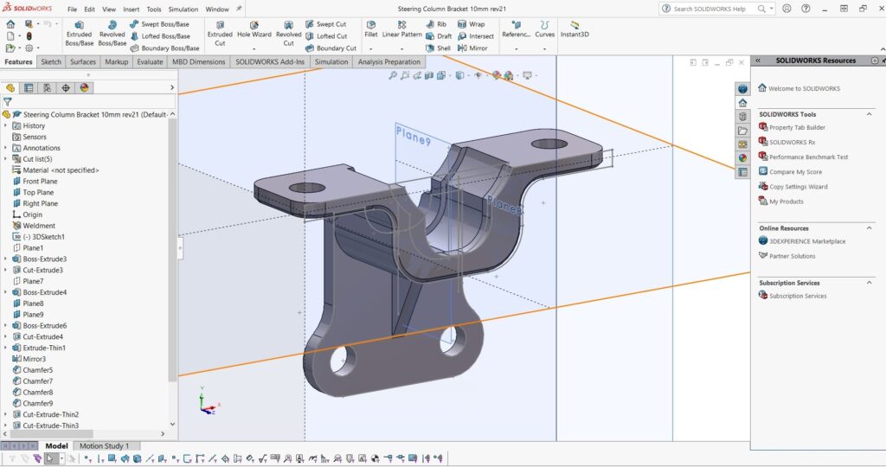Open the MBD Dimensions tab

(x=198, y=62)
